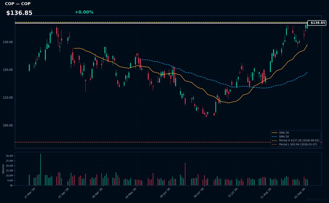Screen dimensions: 329x203
Task: Click Period H $137.20 legend entry
Action: (296, 140)
